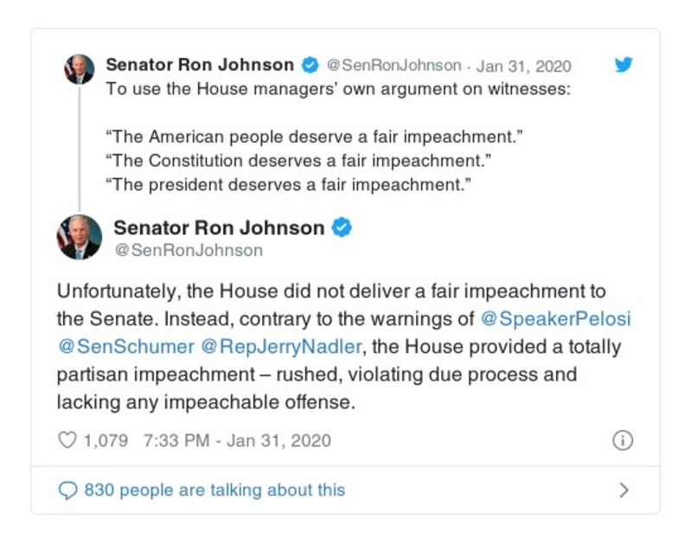The height and width of the screenshot is (545, 691).
Task: Click the 1,079 likes count
Action: tap(106, 440)
